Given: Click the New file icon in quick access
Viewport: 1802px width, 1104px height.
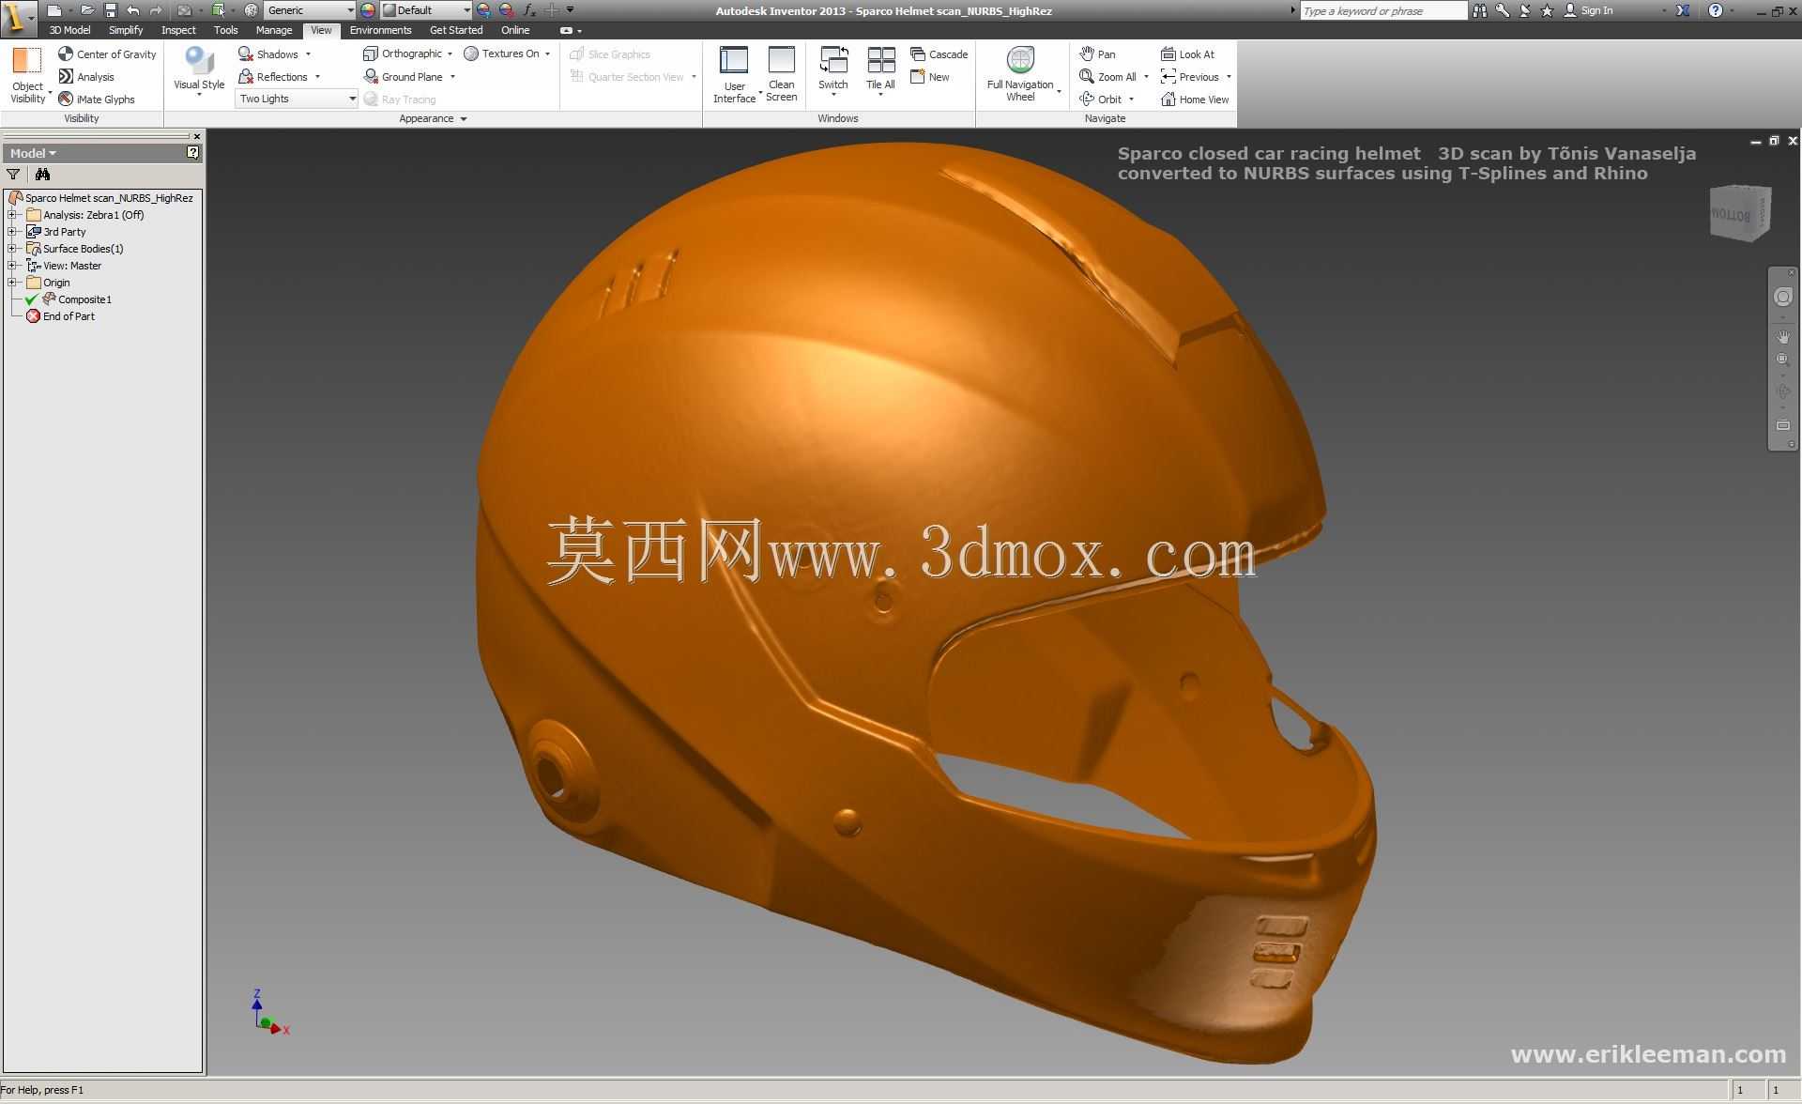Looking at the screenshot, I should tap(54, 10).
